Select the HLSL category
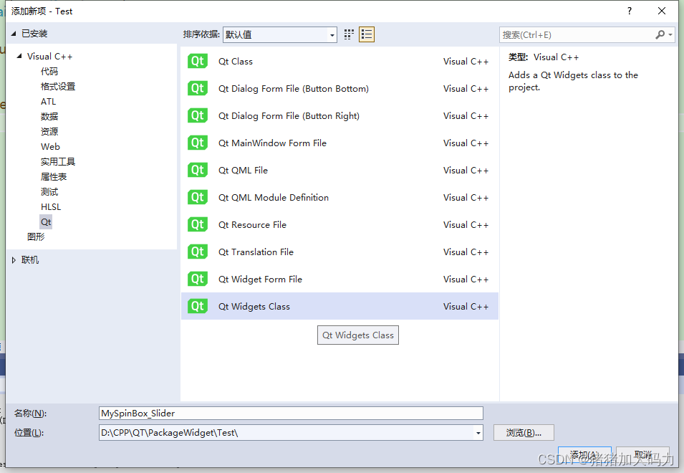The height and width of the screenshot is (473, 684). coord(51,207)
